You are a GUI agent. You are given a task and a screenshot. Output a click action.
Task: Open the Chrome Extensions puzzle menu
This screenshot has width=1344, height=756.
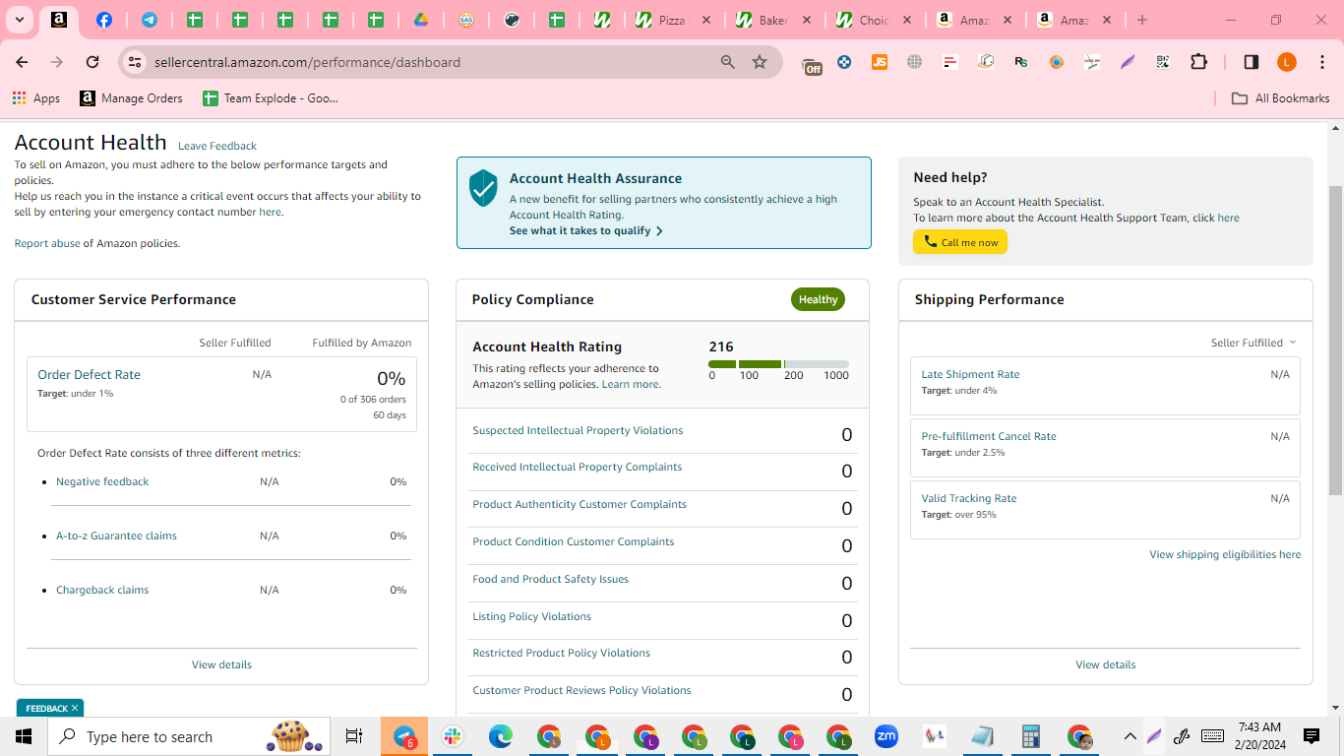click(x=1198, y=62)
